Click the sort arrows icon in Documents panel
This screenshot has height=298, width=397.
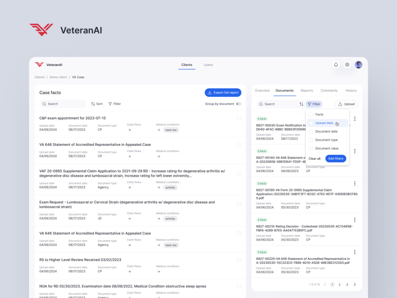click(x=301, y=104)
